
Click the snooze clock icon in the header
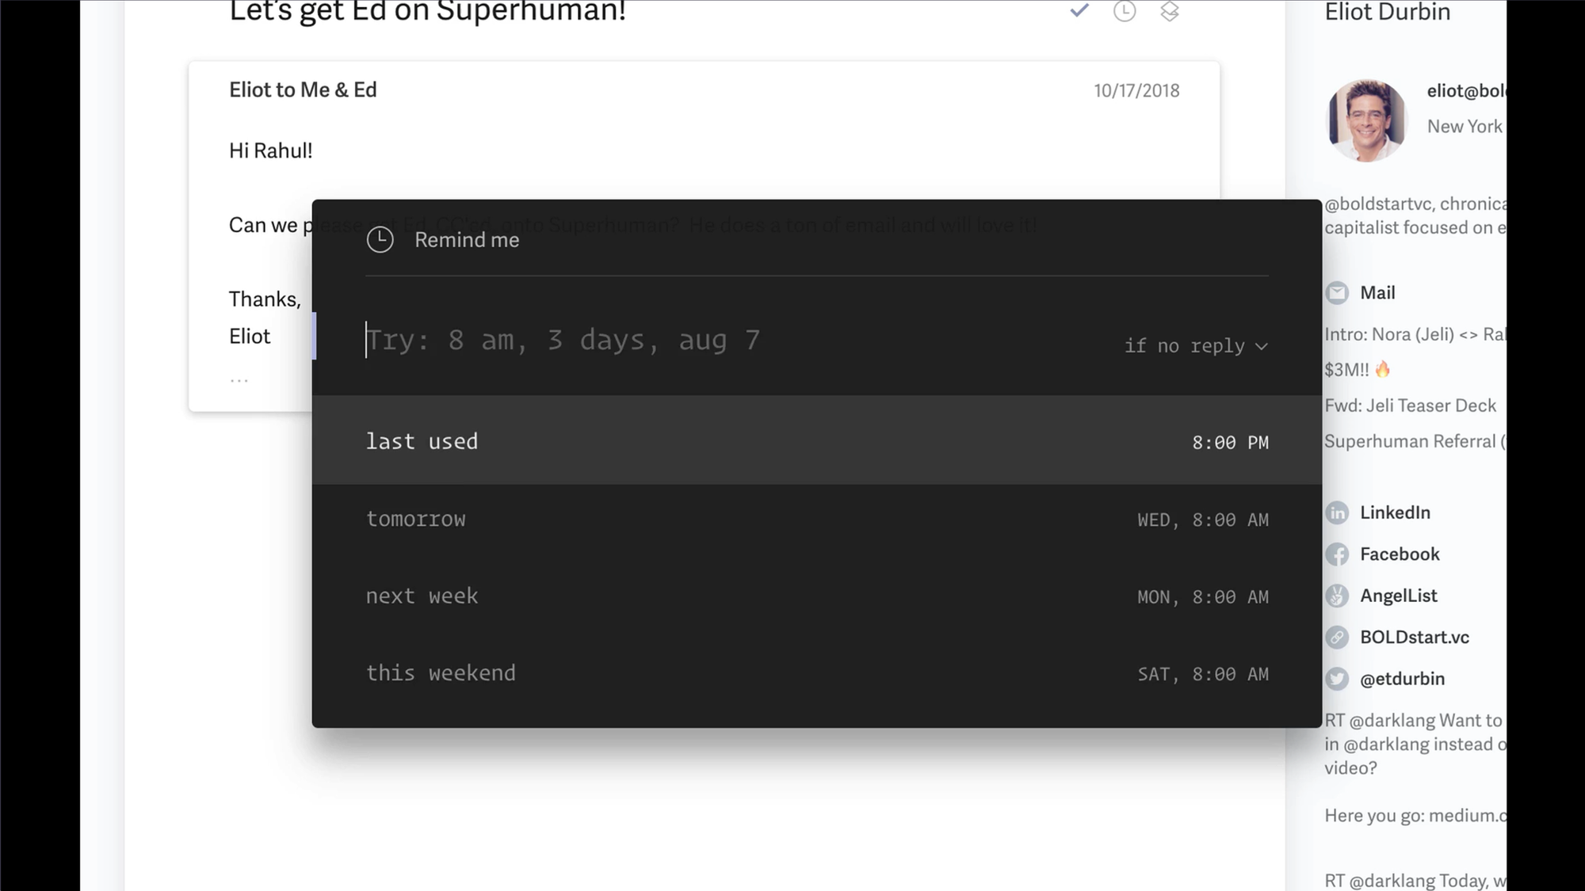[1124, 11]
